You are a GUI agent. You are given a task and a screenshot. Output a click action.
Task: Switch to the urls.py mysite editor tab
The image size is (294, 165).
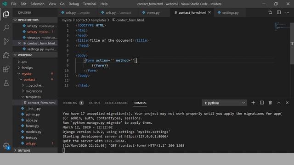(78, 12)
